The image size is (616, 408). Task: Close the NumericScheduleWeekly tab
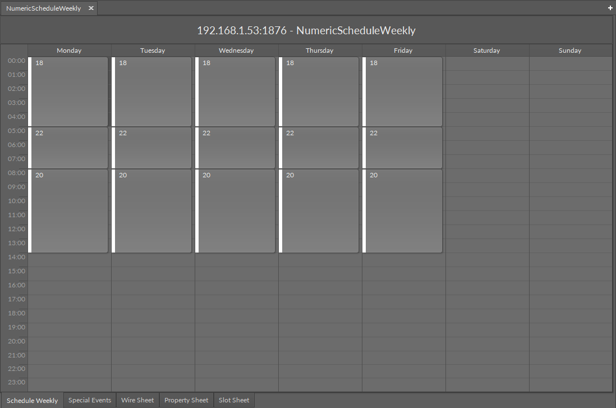[90, 8]
